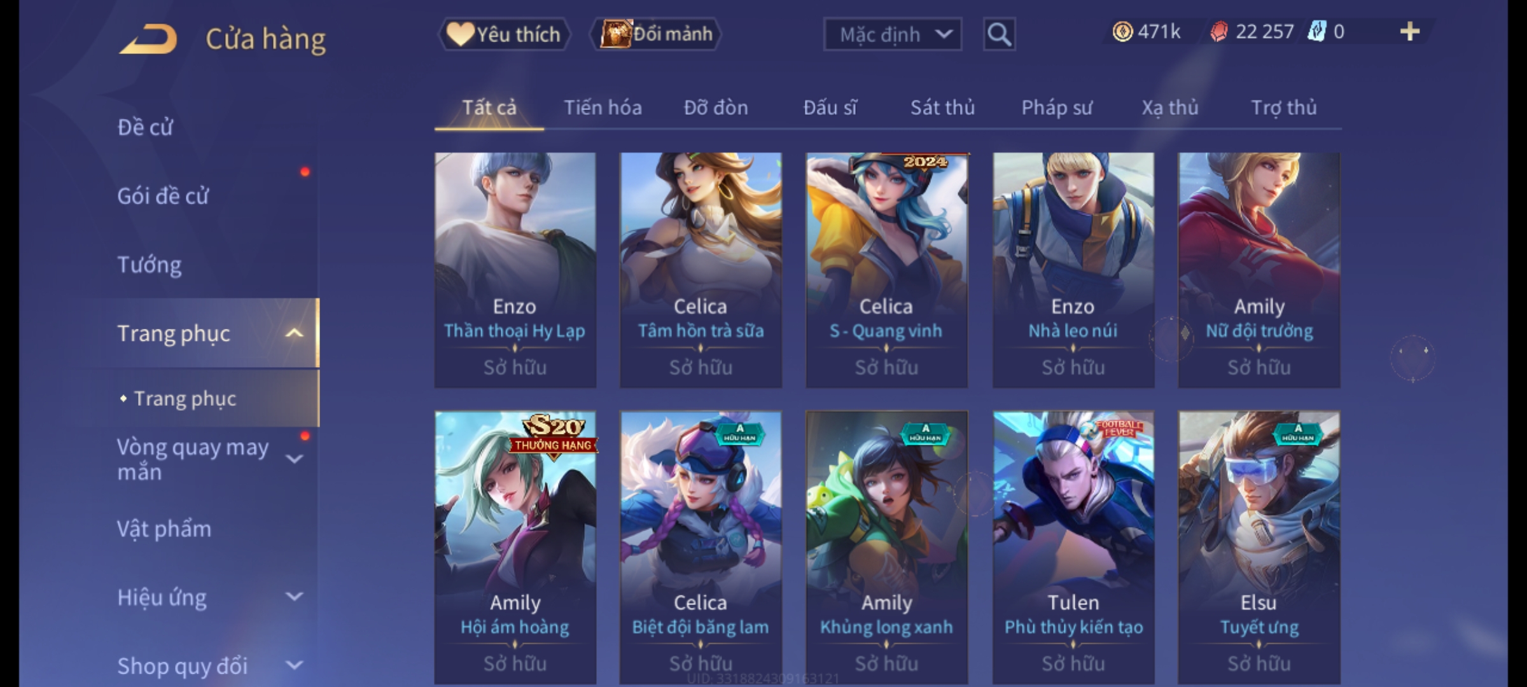Image resolution: width=1527 pixels, height=687 pixels.
Task: Expand Shop quy đổi section
Action: click(294, 665)
